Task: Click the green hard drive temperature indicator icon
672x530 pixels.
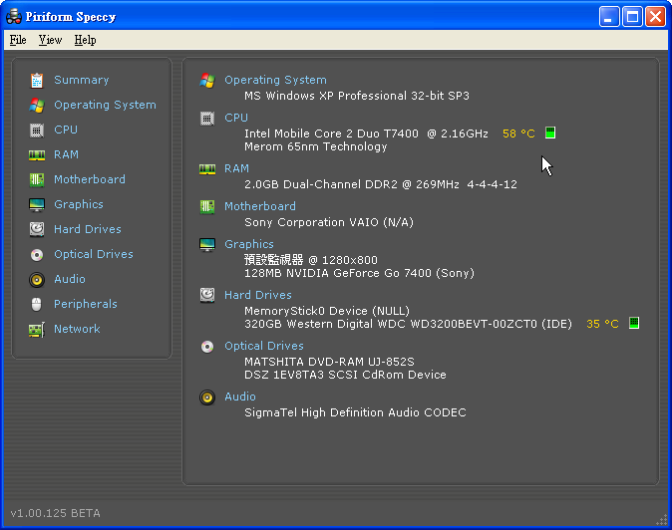Action: pyautogui.click(x=634, y=323)
